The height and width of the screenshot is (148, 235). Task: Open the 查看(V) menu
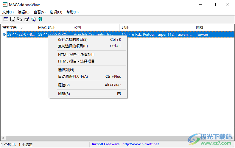39,12
